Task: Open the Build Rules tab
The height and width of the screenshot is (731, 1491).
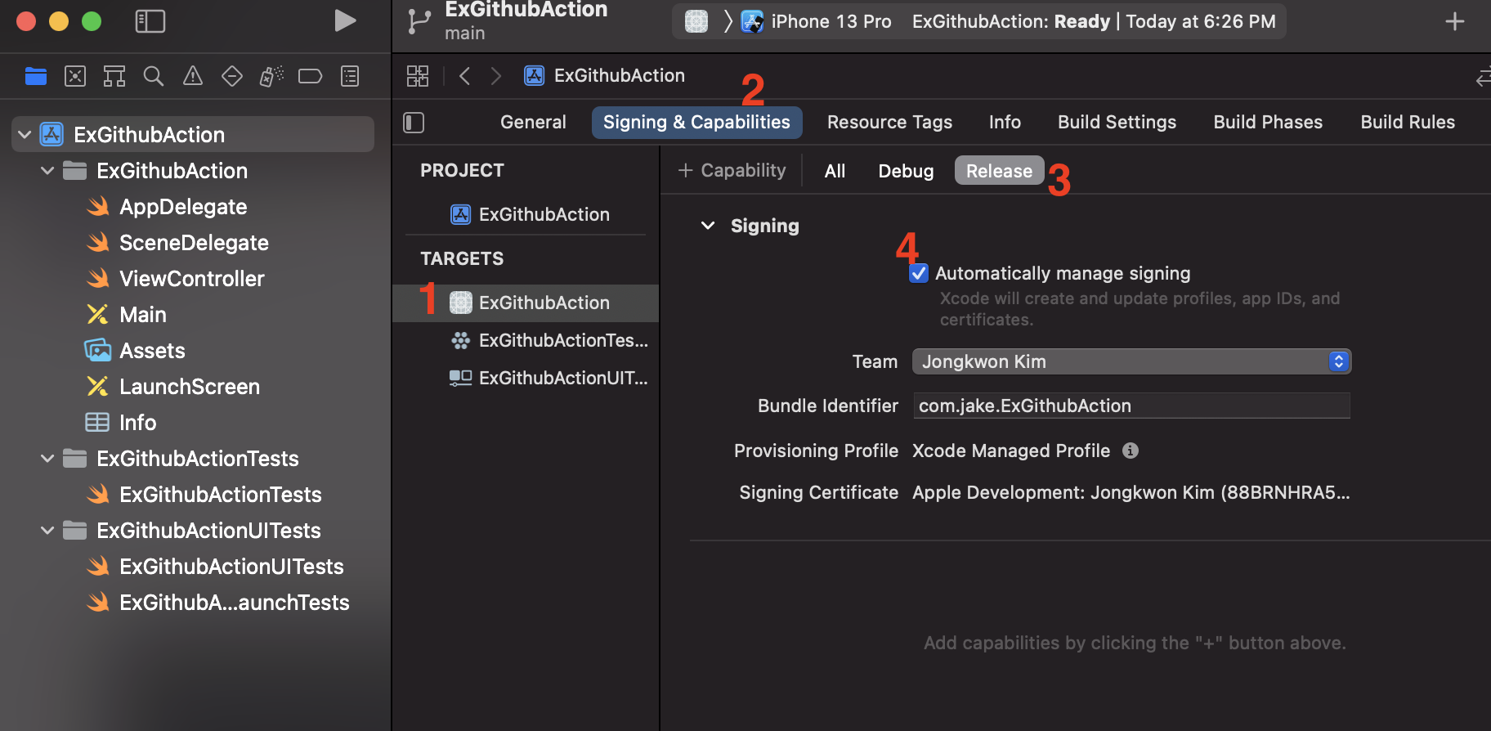Action: 1408,123
